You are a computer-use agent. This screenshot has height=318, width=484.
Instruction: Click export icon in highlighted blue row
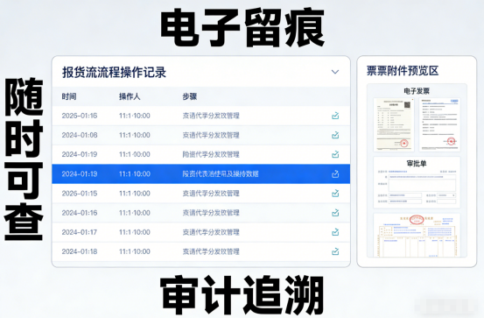[x=335, y=174]
